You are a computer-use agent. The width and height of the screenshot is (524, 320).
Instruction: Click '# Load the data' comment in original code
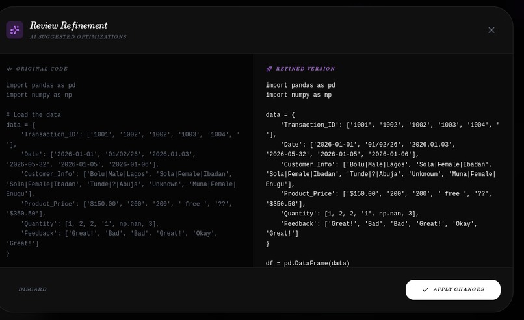pos(33,115)
